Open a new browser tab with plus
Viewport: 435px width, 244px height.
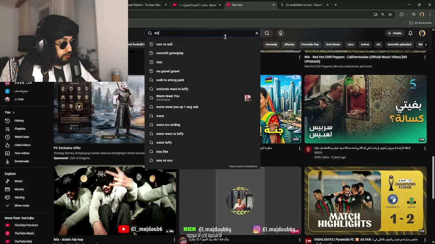pyautogui.click(x=335, y=5)
